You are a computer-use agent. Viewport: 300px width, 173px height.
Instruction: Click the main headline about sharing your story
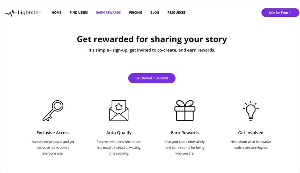(152, 39)
